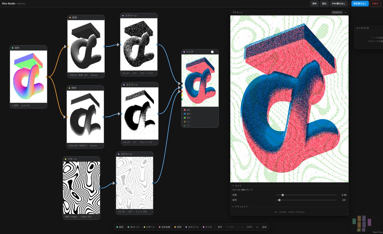The width and height of the screenshot is (383, 234).
Task: Click the 10 LPI スクリーン node thumbnail
Action: click(134, 183)
